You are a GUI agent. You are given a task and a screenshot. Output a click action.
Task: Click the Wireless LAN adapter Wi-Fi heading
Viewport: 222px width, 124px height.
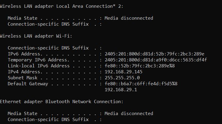[36, 36]
